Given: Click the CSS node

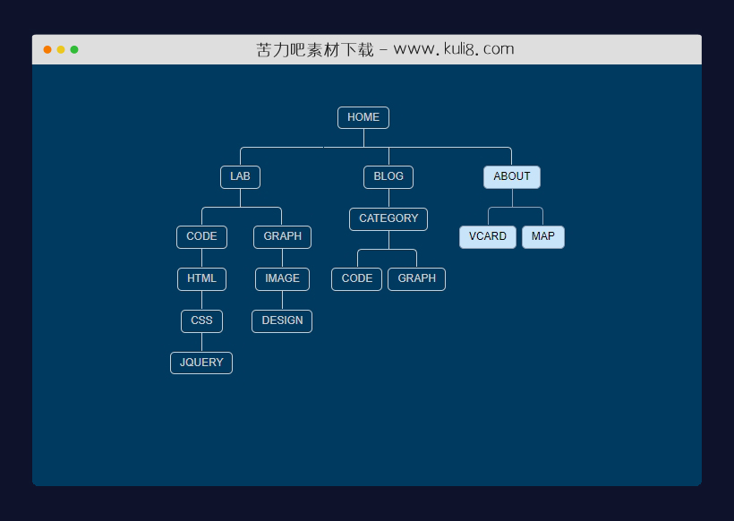Looking at the screenshot, I should tap(201, 320).
